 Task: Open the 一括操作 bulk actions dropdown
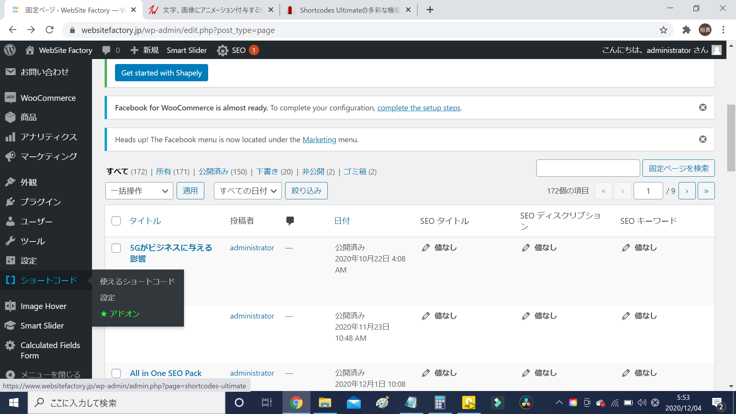(139, 191)
